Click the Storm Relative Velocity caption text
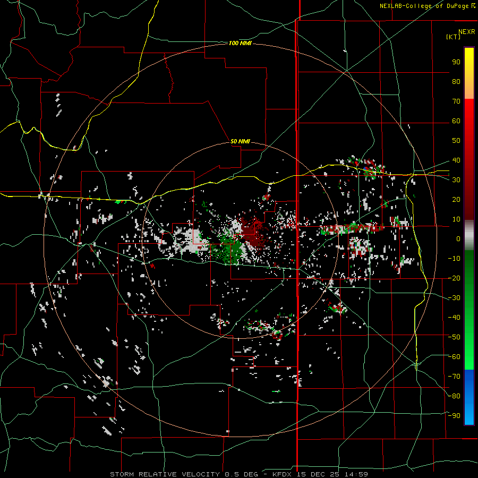The image size is (478, 478). tap(238, 474)
